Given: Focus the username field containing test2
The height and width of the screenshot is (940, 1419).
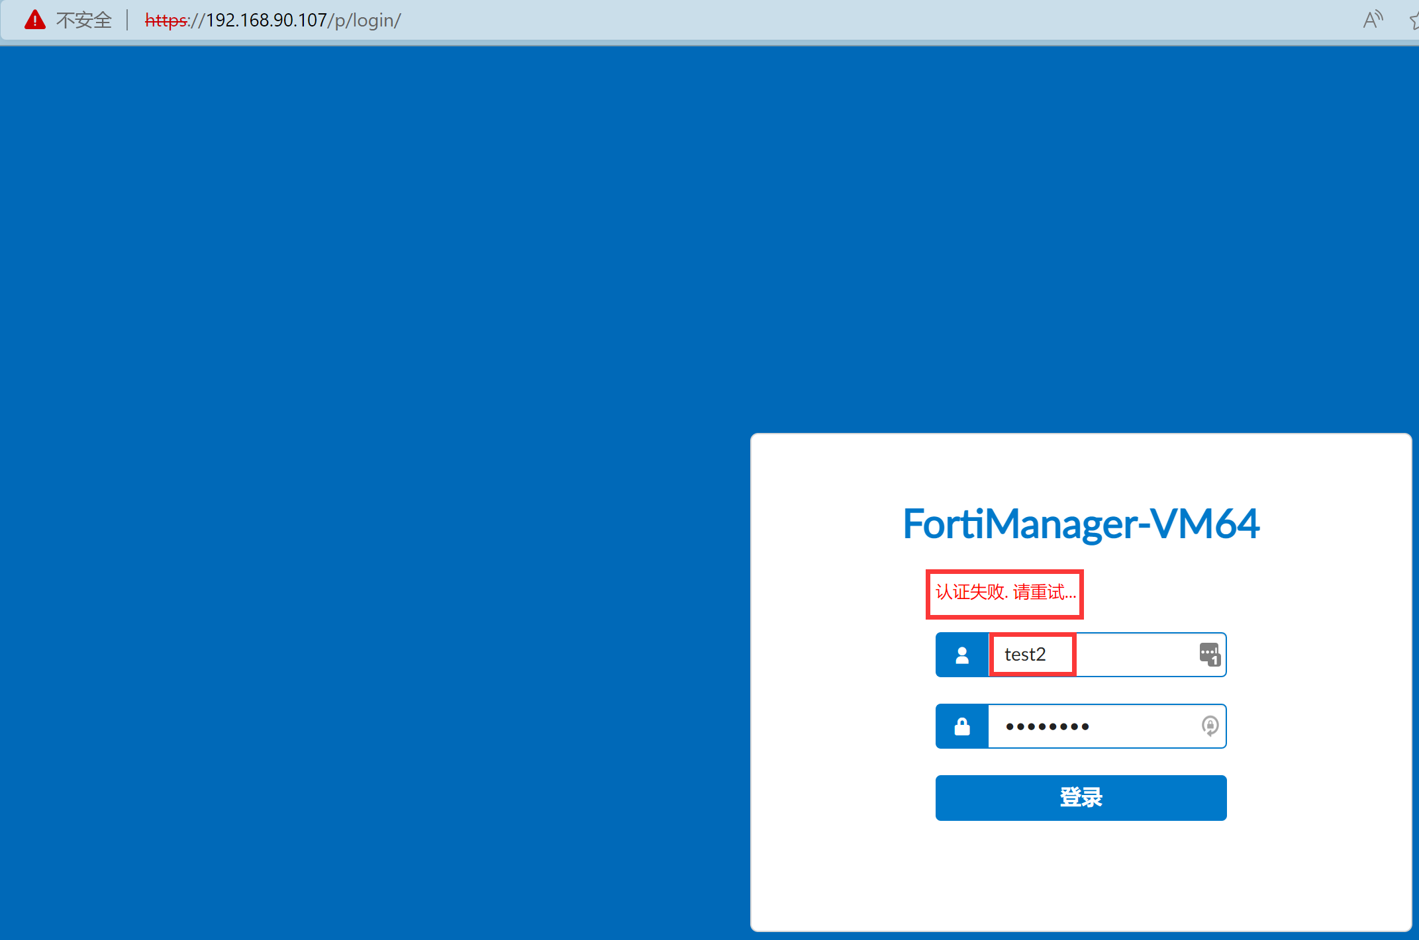Looking at the screenshot, I should (1025, 655).
